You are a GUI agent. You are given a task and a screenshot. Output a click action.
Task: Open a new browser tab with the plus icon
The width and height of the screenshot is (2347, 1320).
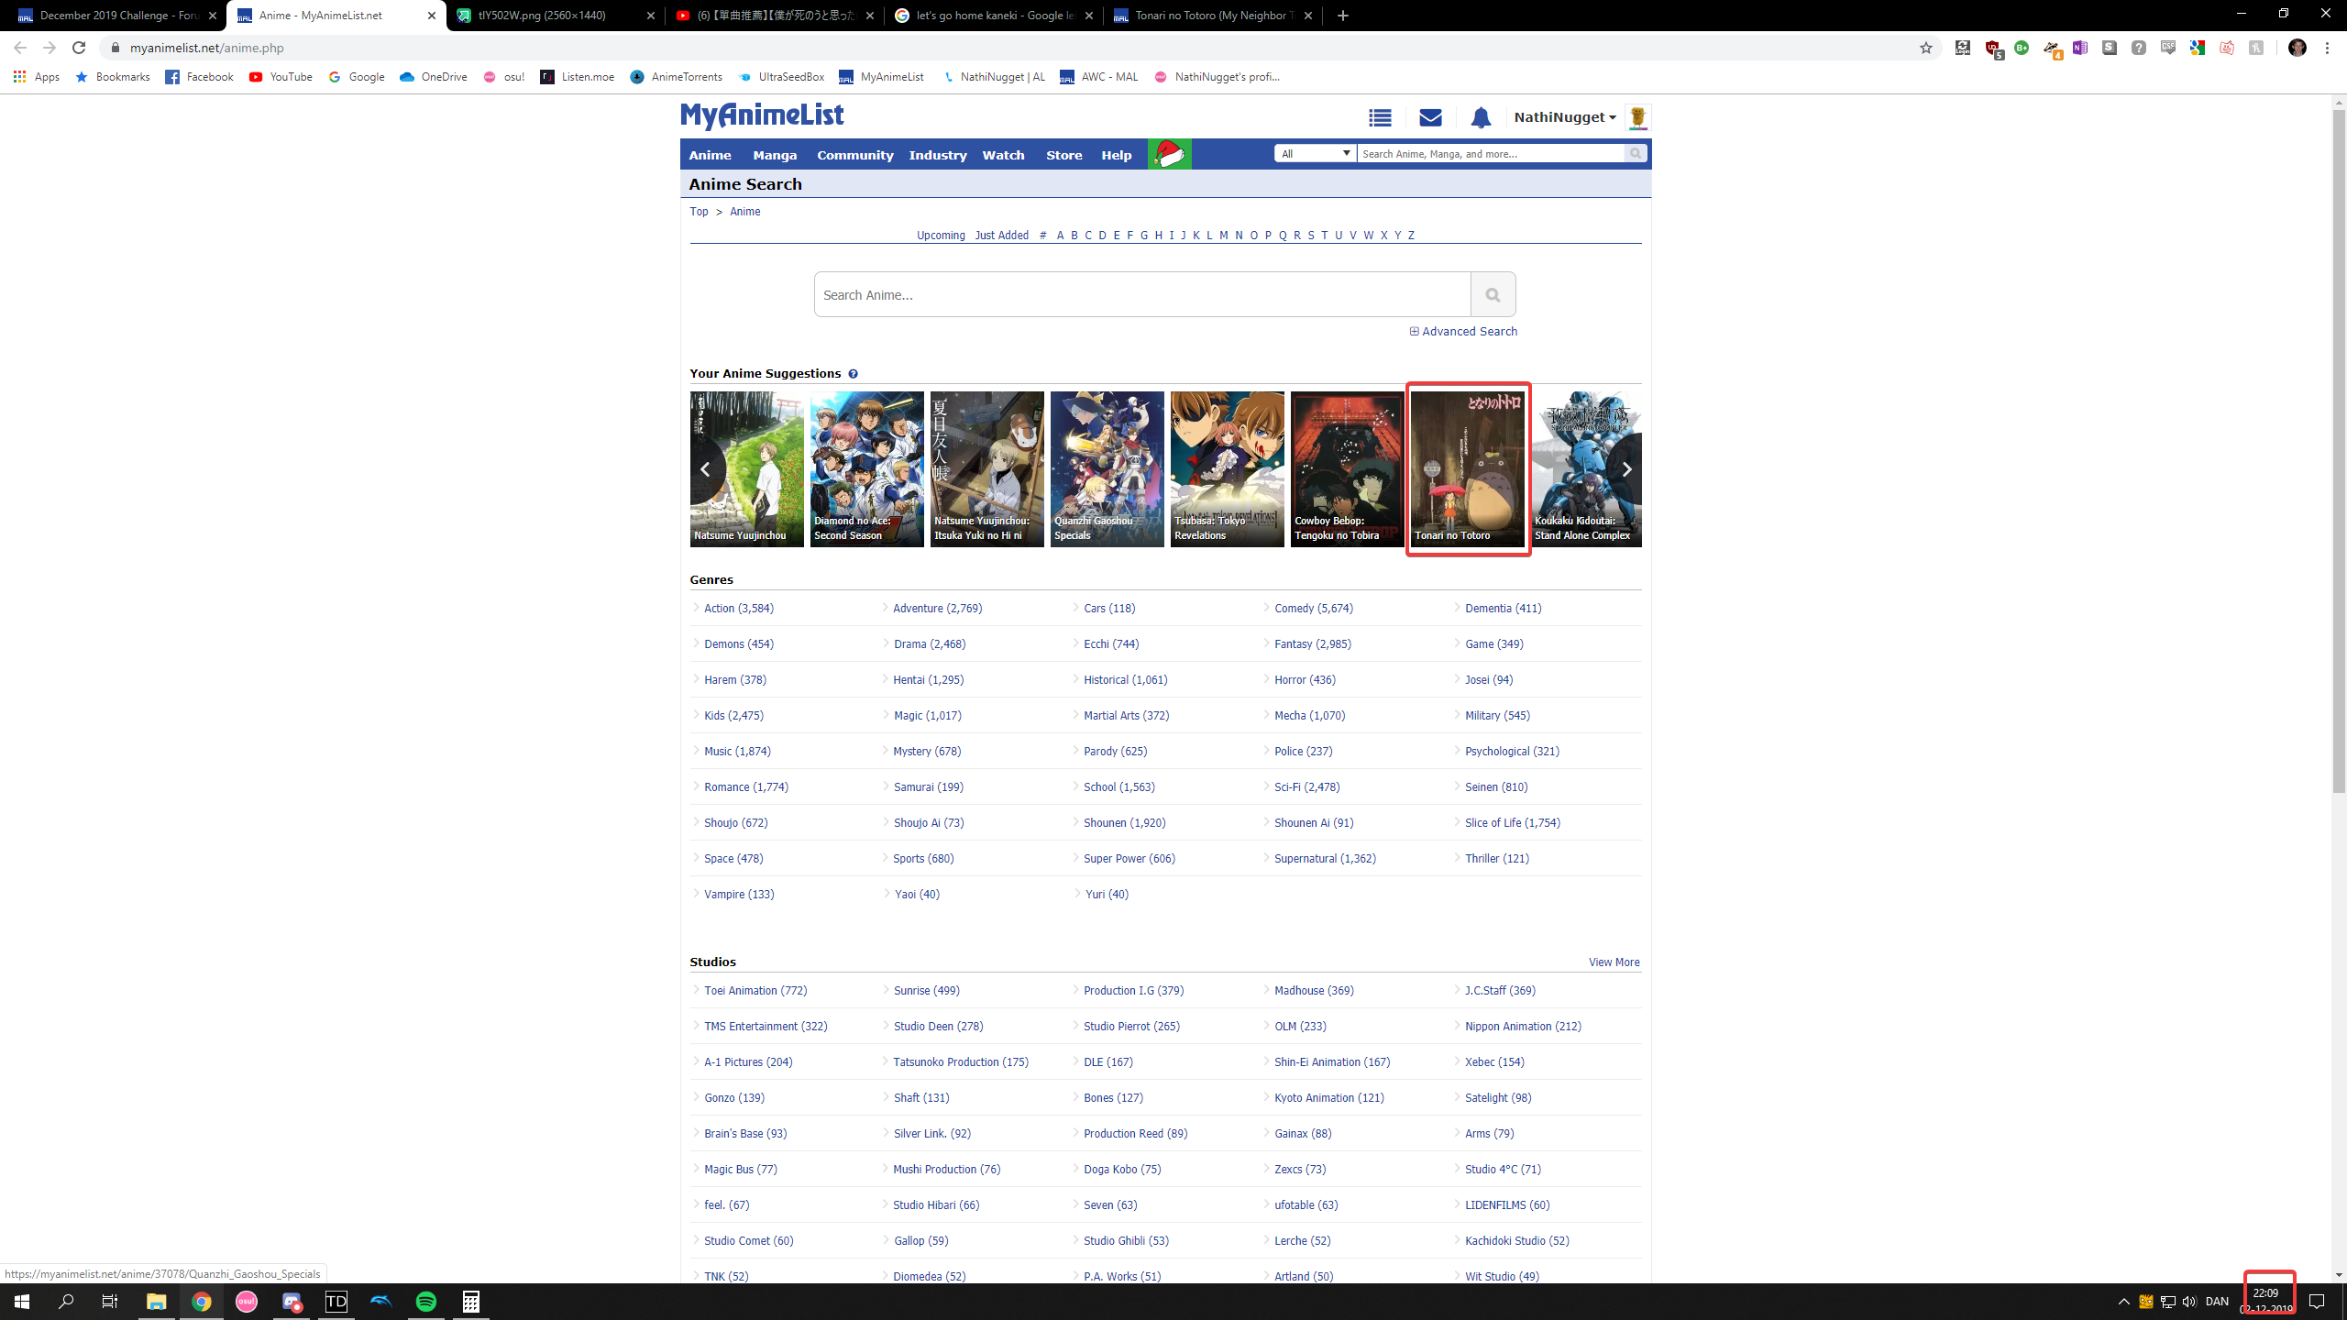1343,16
